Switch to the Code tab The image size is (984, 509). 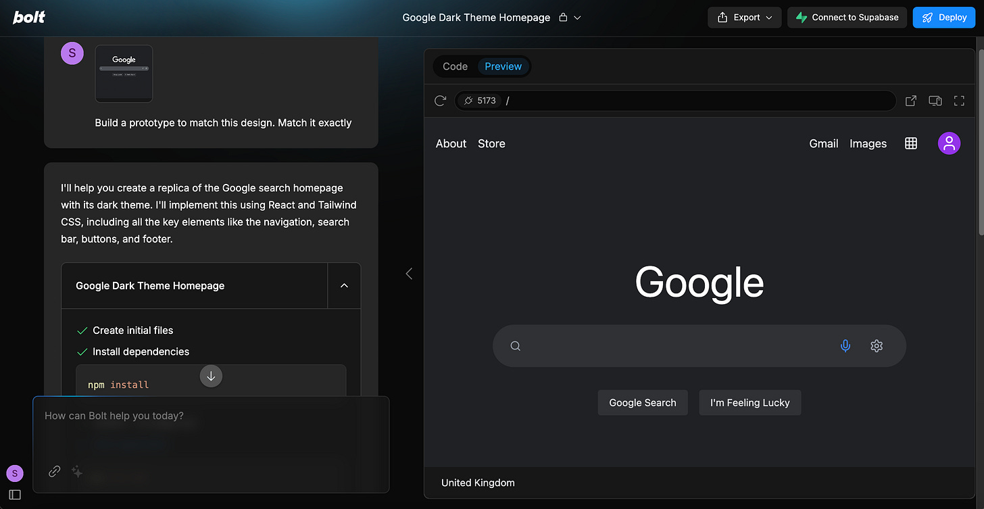tap(454, 66)
